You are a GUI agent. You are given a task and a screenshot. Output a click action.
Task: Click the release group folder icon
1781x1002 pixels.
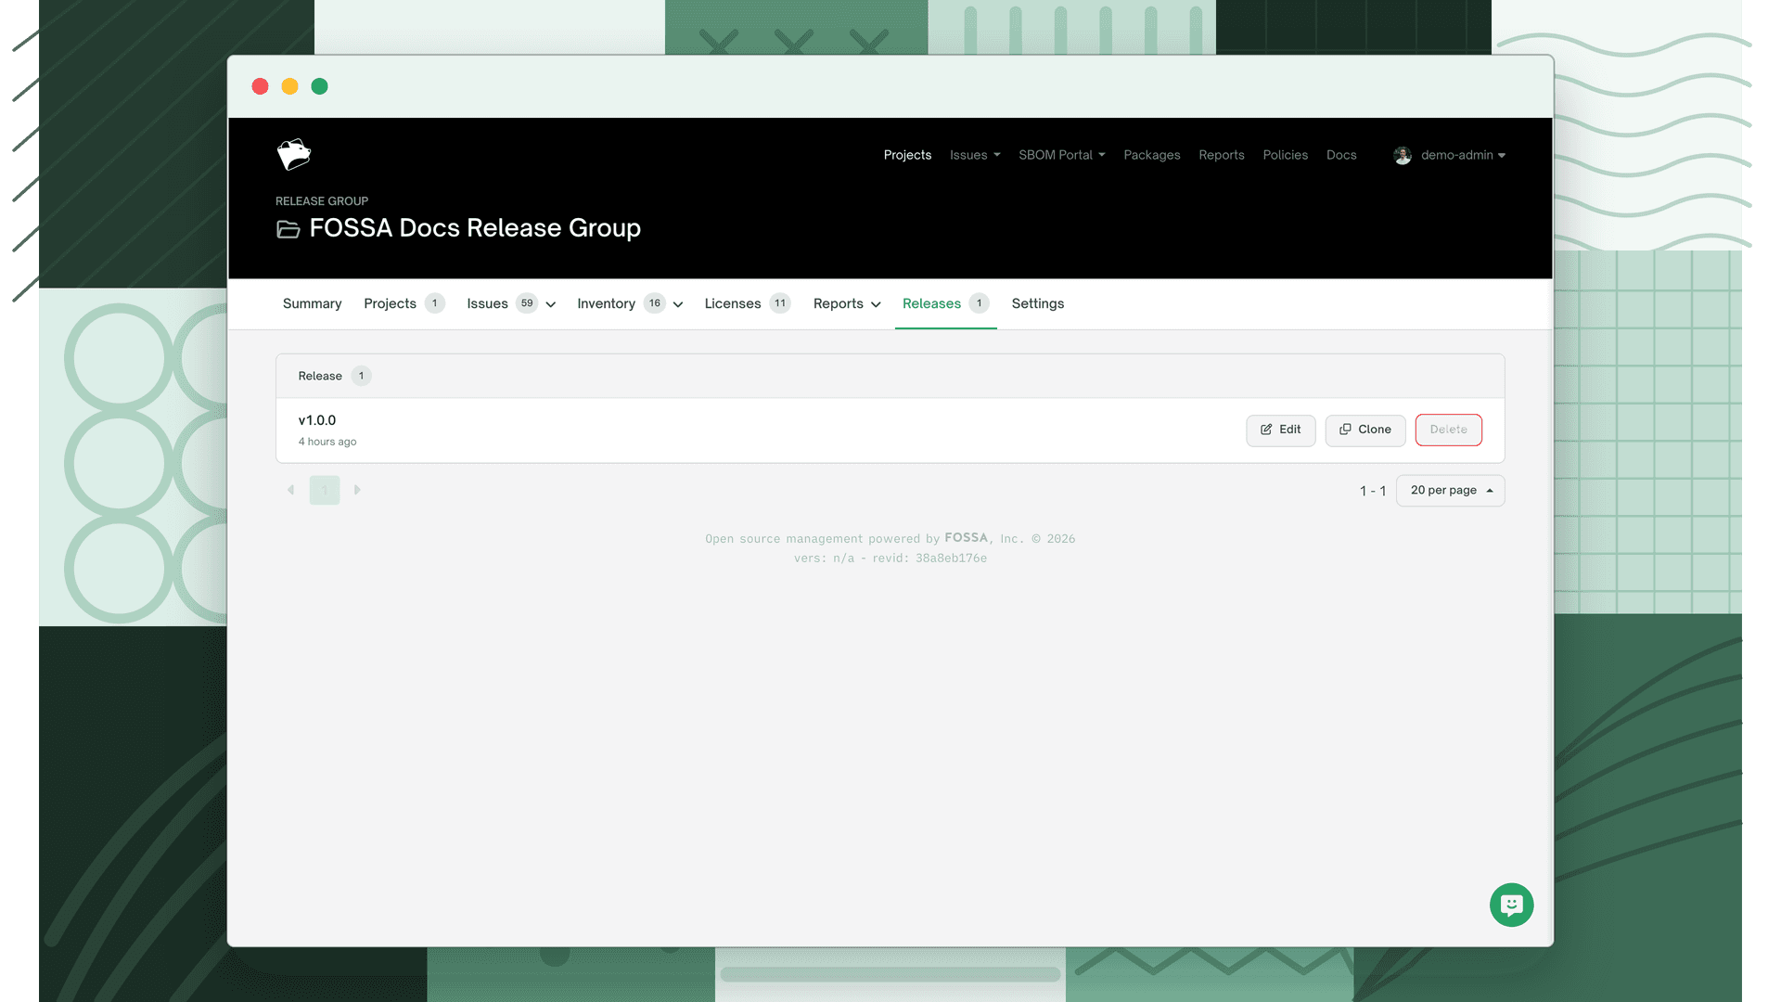point(288,229)
